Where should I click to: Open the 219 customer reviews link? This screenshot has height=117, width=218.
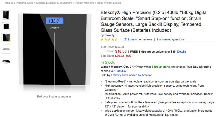tap(138, 39)
